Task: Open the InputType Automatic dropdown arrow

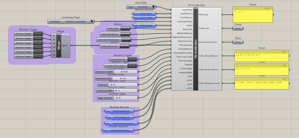Action: pyautogui.click(x=153, y=7)
